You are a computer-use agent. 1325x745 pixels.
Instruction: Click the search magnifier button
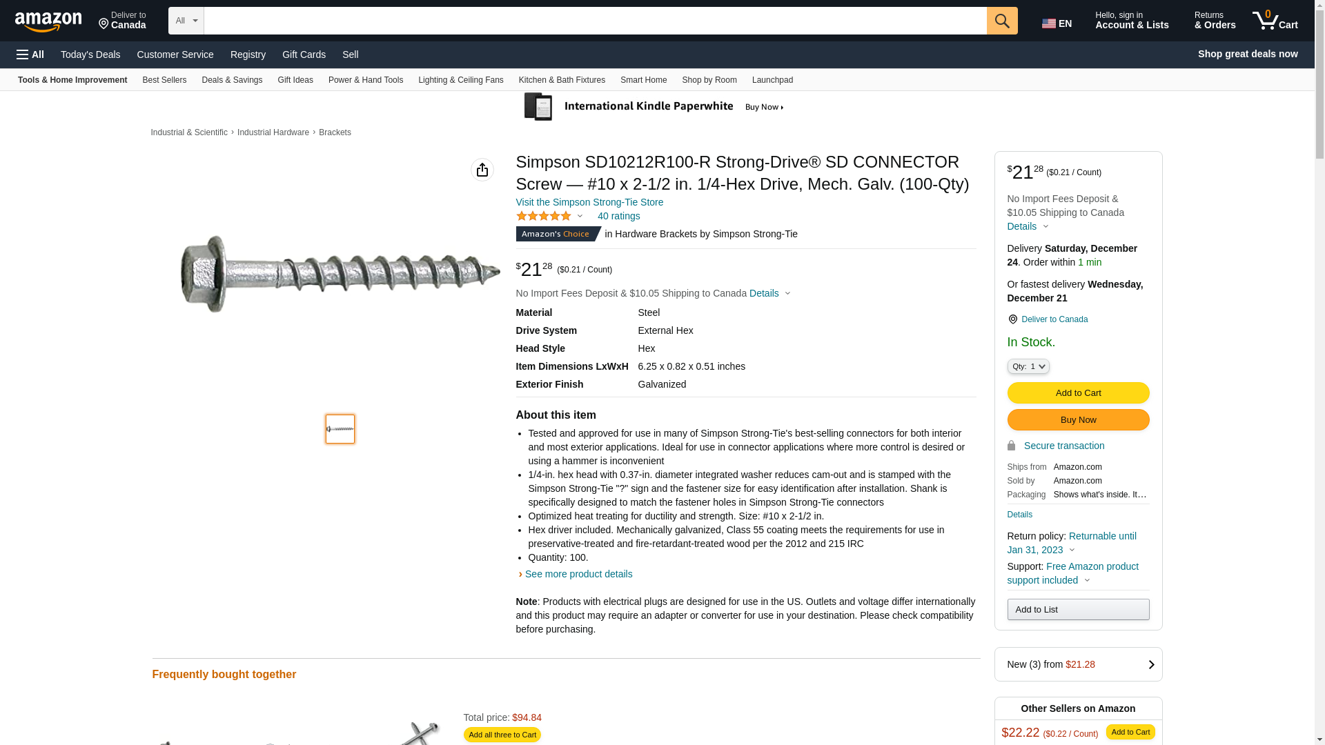click(x=1002, y=21)
